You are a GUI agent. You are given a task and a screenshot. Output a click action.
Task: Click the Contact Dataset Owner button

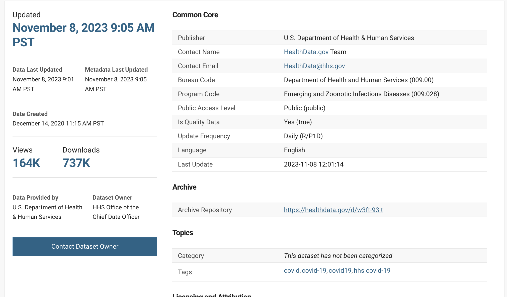[85, 246]
